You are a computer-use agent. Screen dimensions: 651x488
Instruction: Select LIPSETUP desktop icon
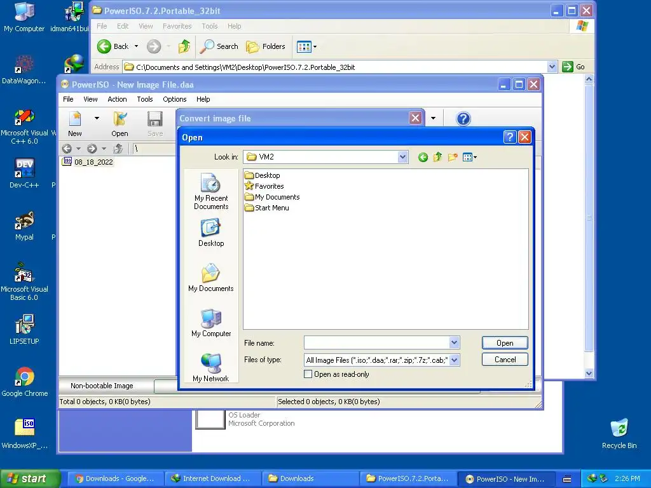(x=24, y=330)
